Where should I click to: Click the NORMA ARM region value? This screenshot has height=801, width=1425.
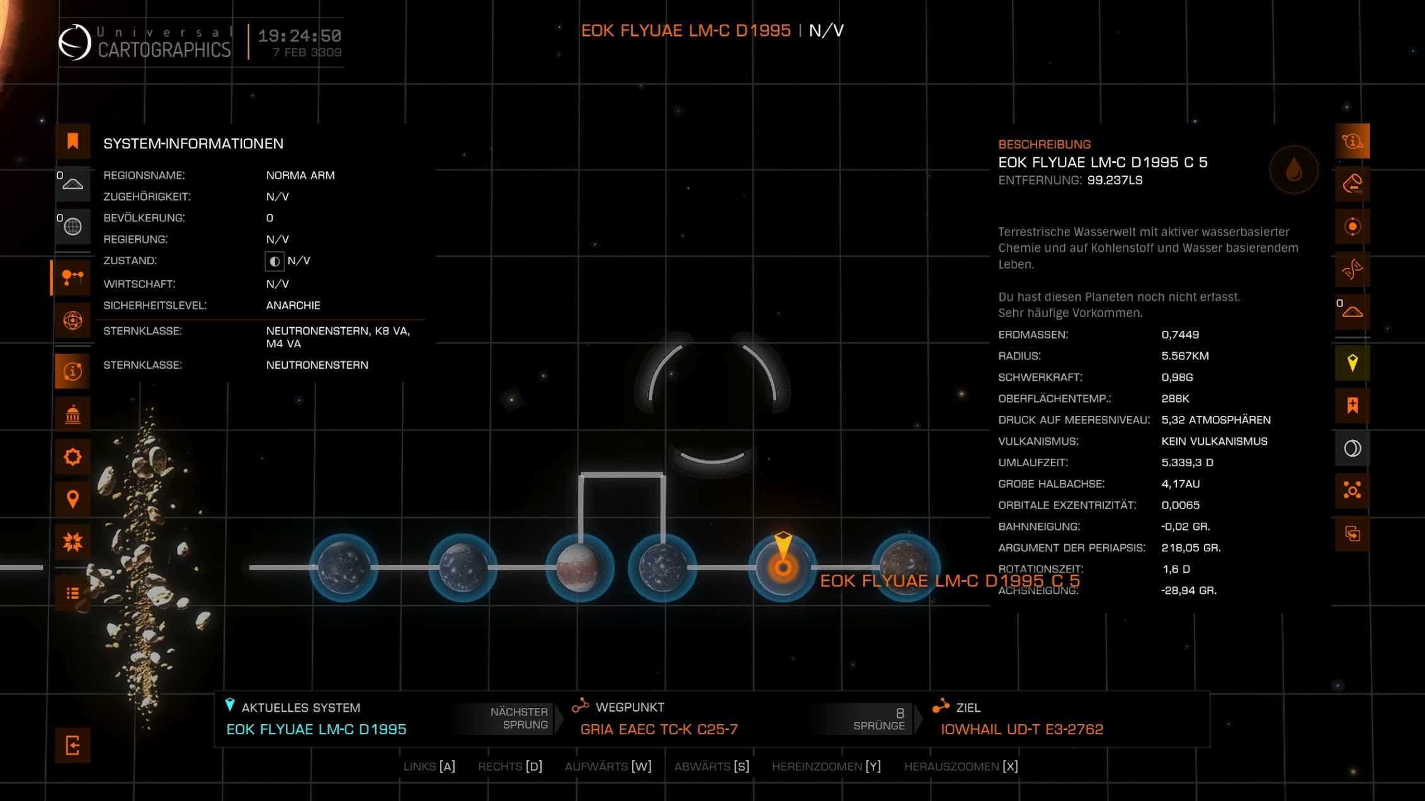pyautogui.click(x=300, y=176)
